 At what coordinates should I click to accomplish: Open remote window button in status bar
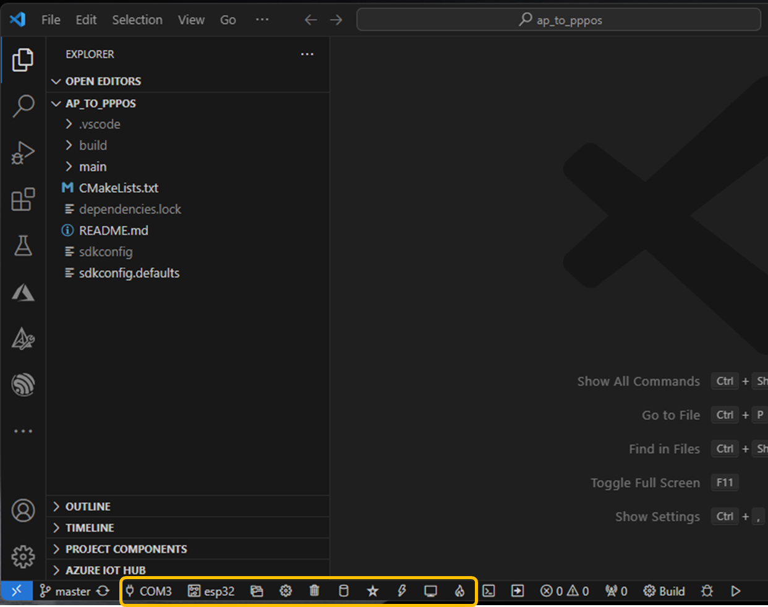point(17,591)
